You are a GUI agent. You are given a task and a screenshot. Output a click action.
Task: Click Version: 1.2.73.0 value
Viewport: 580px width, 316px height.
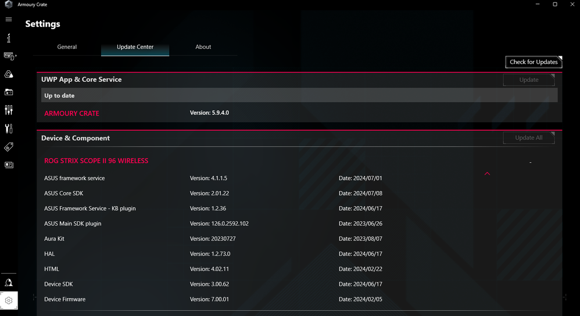point(210,254)
